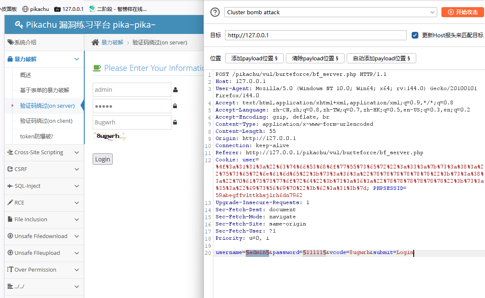Expand the Over Permission chevron
The width and height of the screenshot is (485, 298).
77,269
